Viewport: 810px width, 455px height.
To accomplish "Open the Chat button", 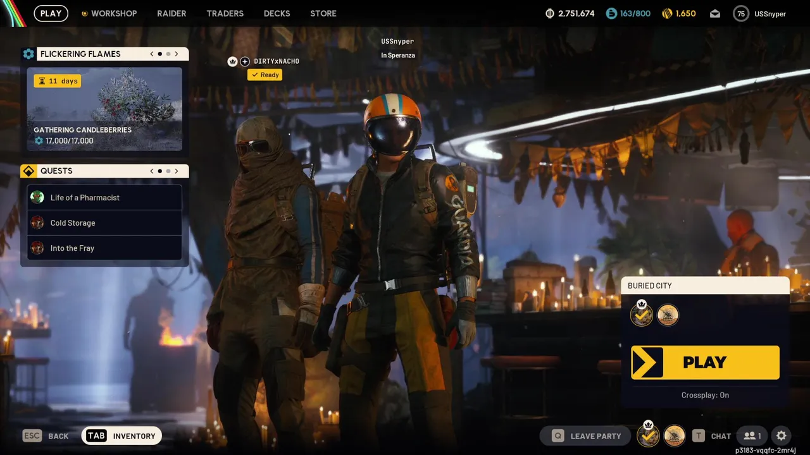I will (711, 435).
